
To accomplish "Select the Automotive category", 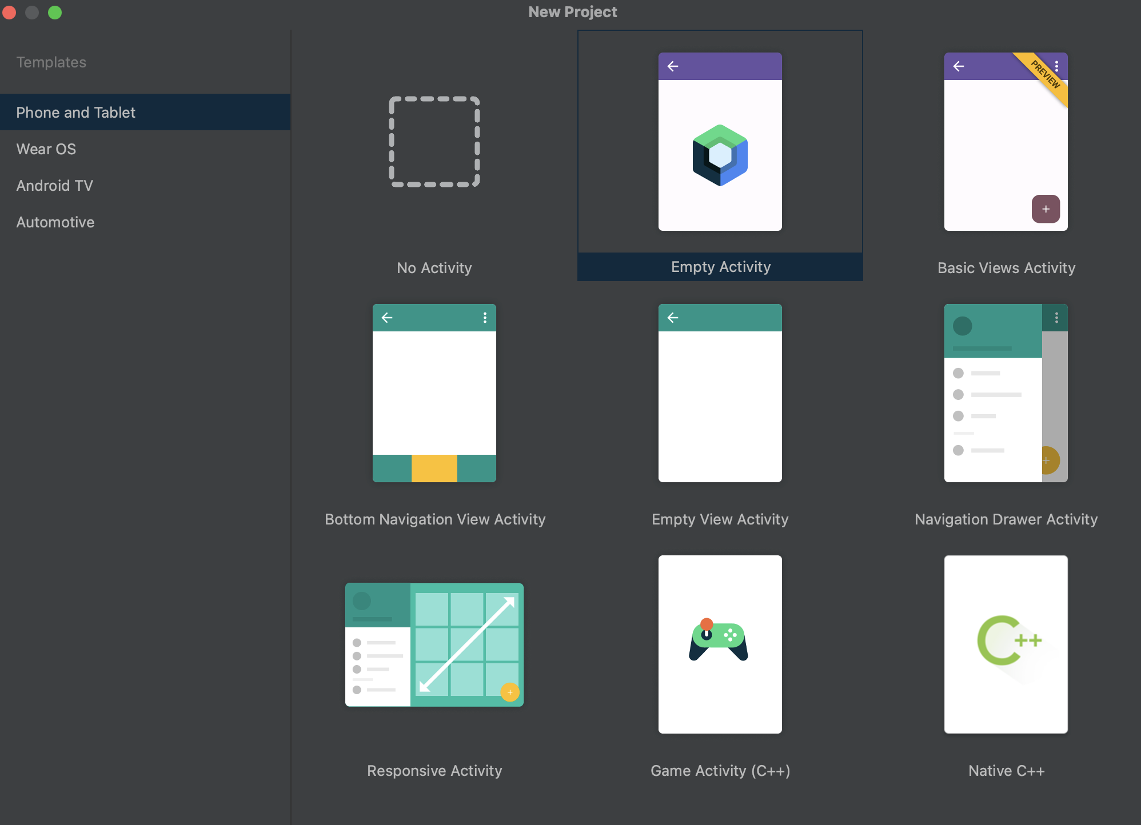I will coord(55,222).
